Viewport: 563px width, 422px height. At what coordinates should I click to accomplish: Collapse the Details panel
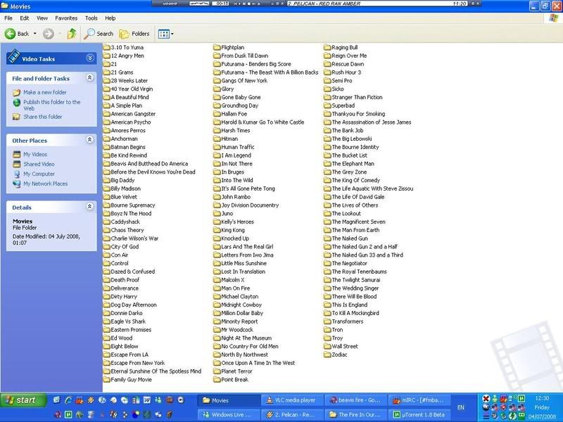[x=90, y=206]
